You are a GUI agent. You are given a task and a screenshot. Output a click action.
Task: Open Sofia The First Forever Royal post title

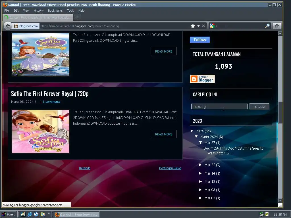click(x=50, y=94)
